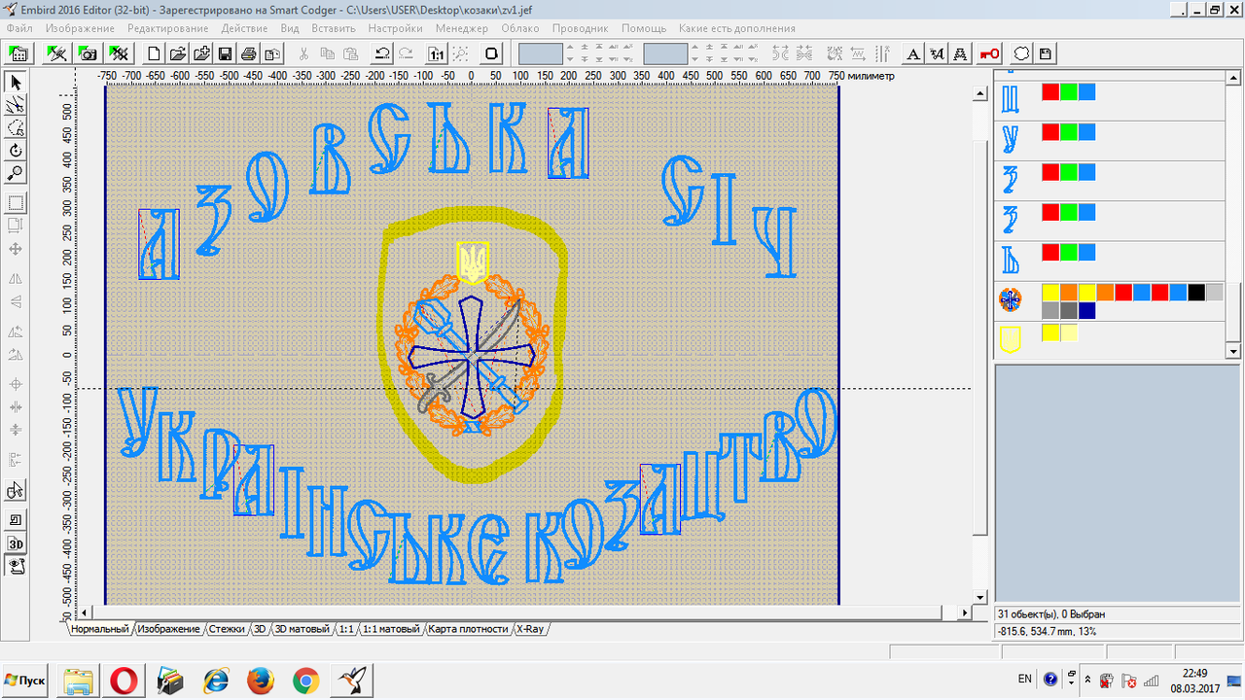The width and height of the screenshot is (1245, 700).
Task: Click black swatch in emblem object row
Action: pyautogui.click(x=1196, y=293)
